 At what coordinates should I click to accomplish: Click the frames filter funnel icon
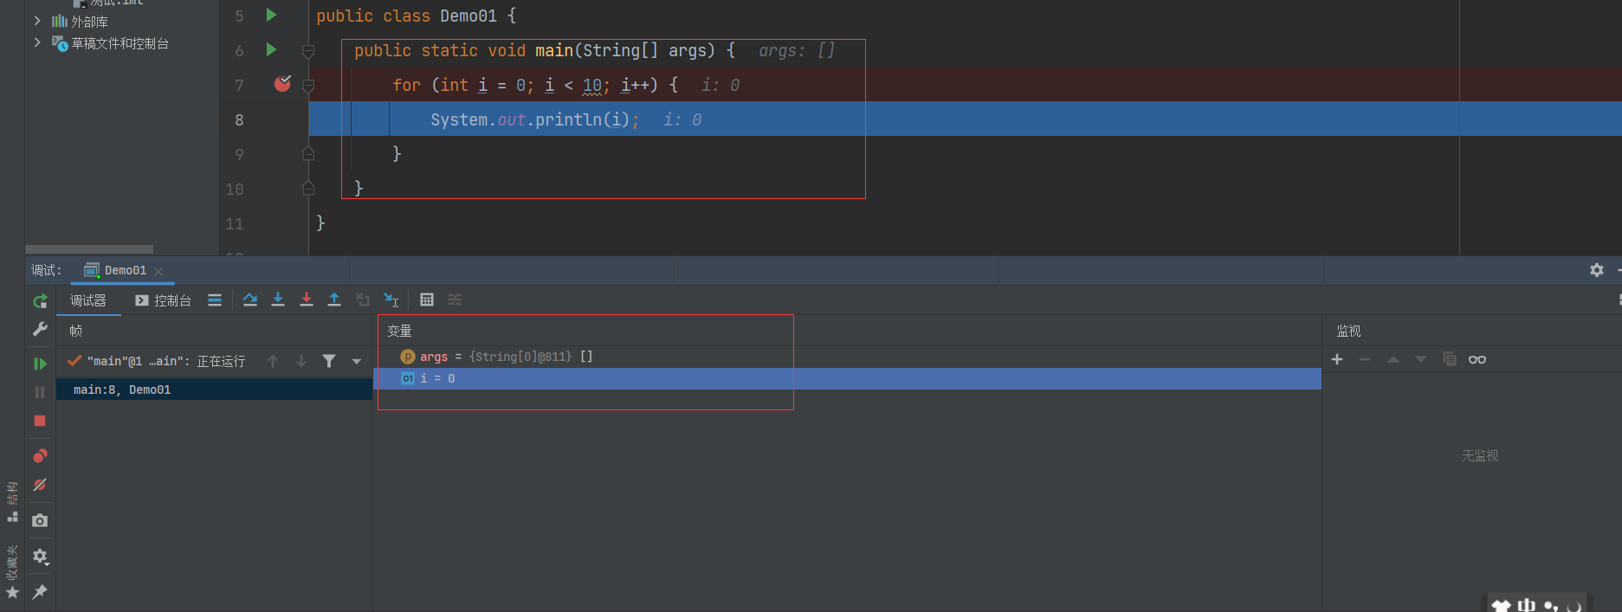[329, 361]
